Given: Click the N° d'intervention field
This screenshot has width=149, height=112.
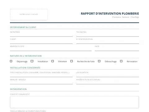Looking at the screenshot, I should (108, 42).
